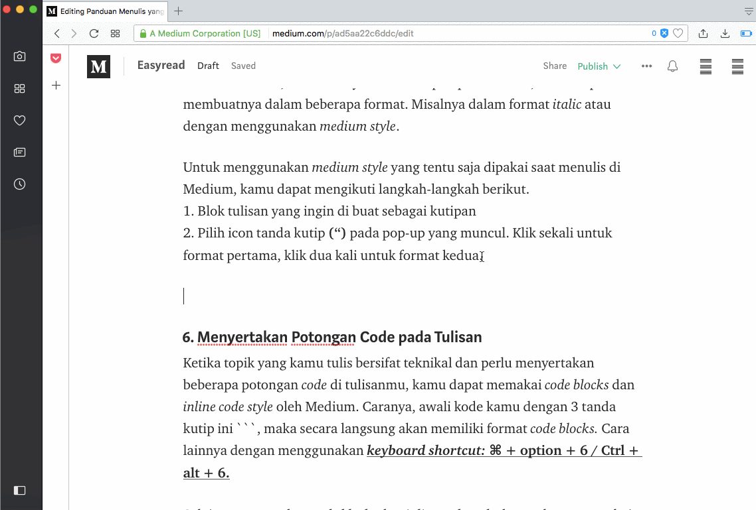Click the Easyread publication name
756x510 pixels.
(x=161, y=66)
